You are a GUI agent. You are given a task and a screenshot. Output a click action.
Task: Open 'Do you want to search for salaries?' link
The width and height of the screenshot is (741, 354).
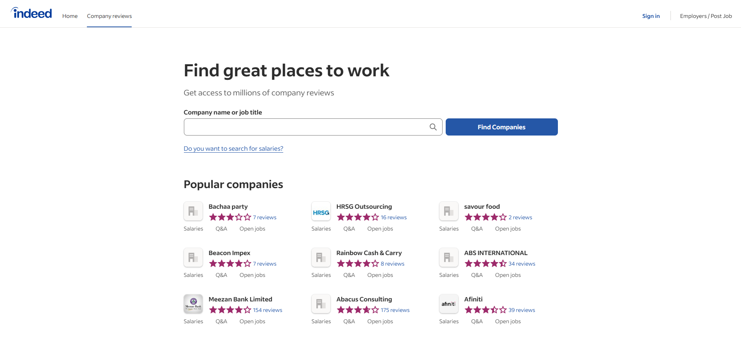(233, 149)
